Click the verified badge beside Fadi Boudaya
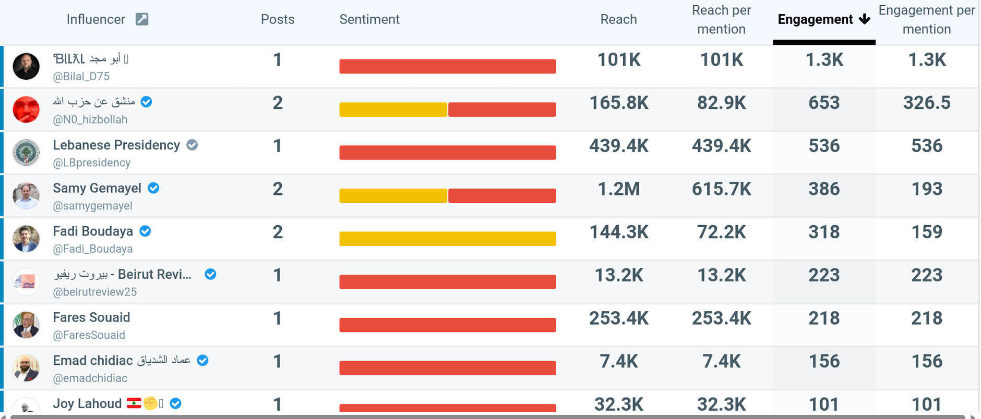Image resolution: width=981 pixels, height=419 pixels. tap(145, 231)
